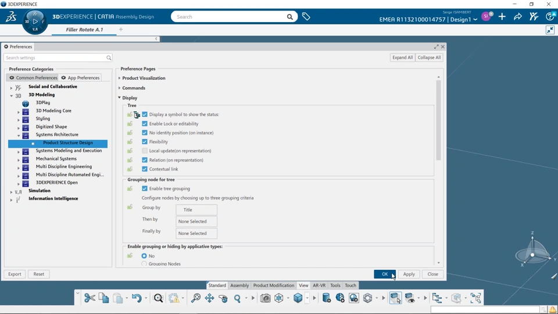558x314 pixels.
Task: Click the 3DS logo icon
Action: click(x=10, y=16)
